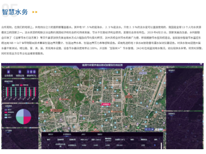The width and height of the screenshot is (206, 154).
Task: Click the operation icon in the table's first row
Action: [155, 145]
